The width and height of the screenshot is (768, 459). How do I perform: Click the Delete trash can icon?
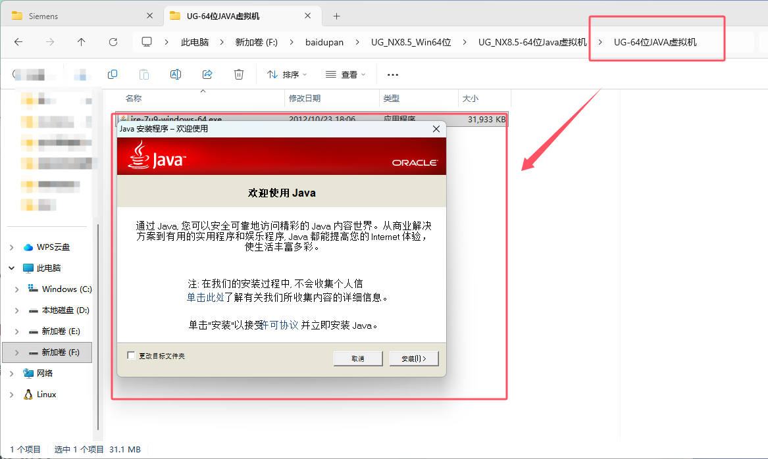tap(238, 74)
